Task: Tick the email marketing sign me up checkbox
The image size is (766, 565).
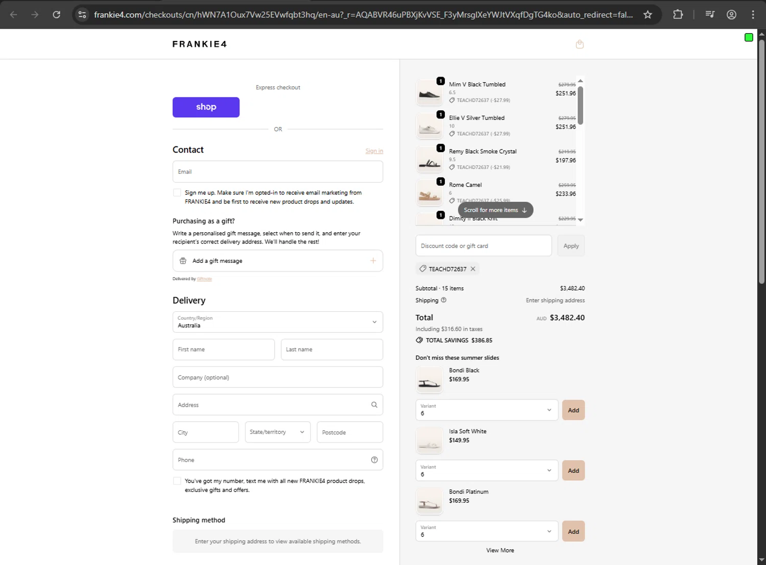Action: (177, 192)
